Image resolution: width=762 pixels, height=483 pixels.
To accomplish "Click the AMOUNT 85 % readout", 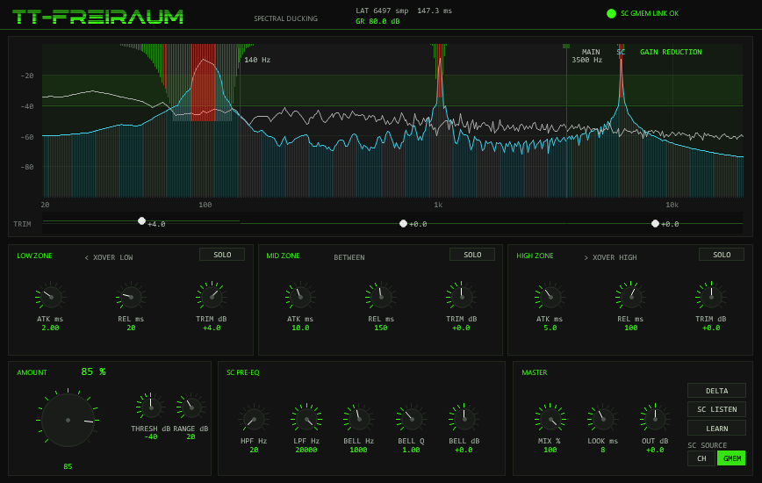I will click(93, 371).
